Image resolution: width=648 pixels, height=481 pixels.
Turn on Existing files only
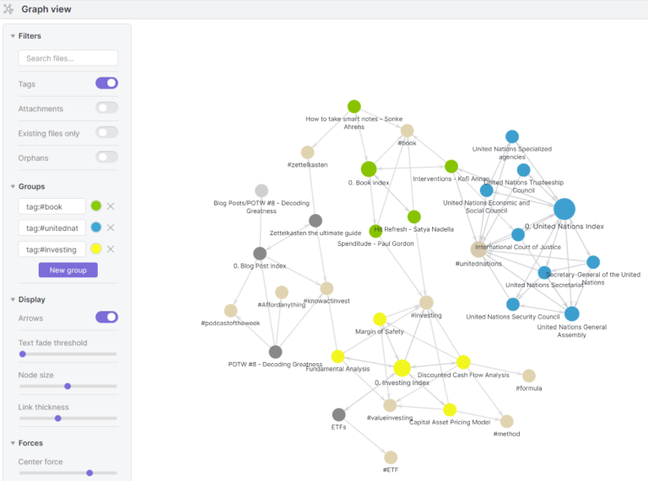point(106,132)
